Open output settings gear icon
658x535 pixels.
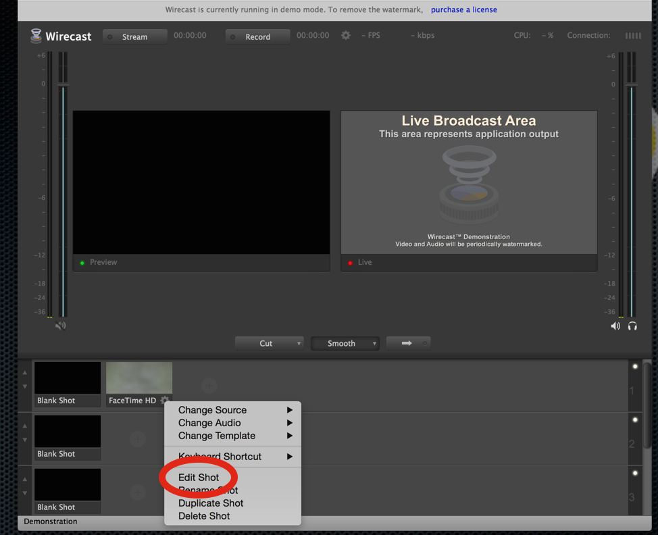(346, 36)
